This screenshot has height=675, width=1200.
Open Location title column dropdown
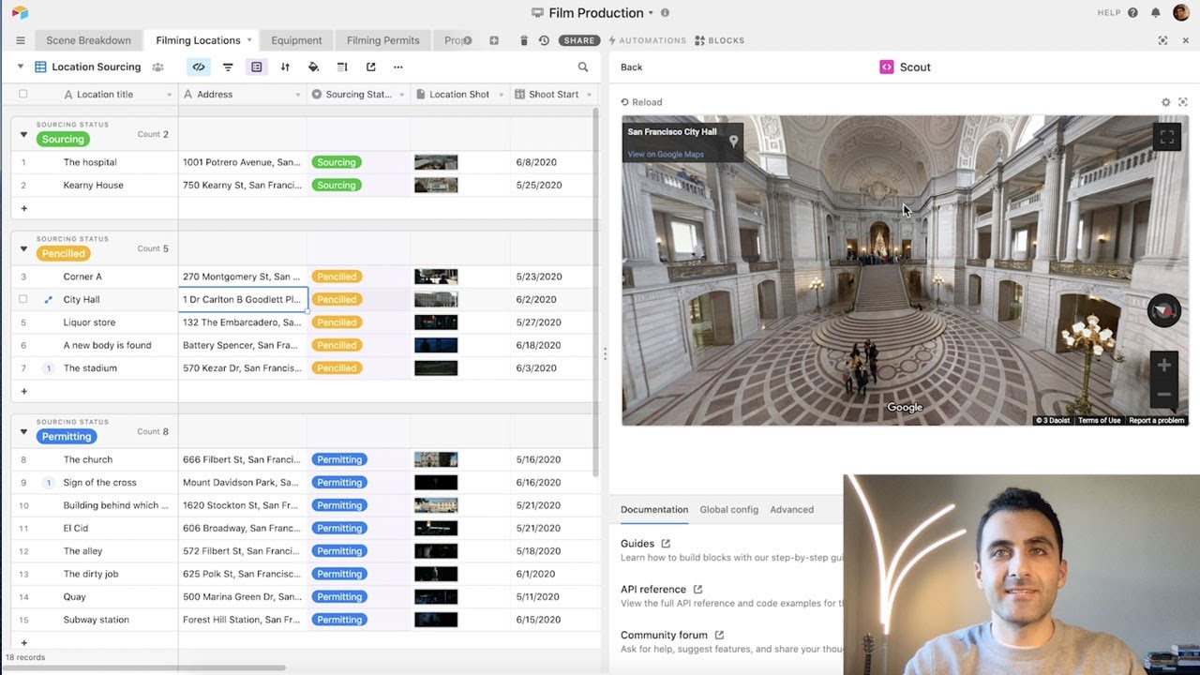(x=170, y=95)
